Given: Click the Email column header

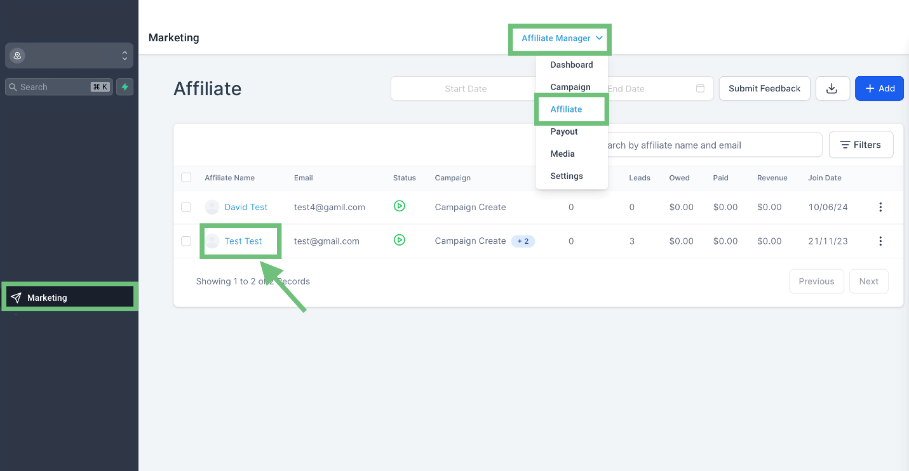Looking at the screenshot, I should pos(304,178).
